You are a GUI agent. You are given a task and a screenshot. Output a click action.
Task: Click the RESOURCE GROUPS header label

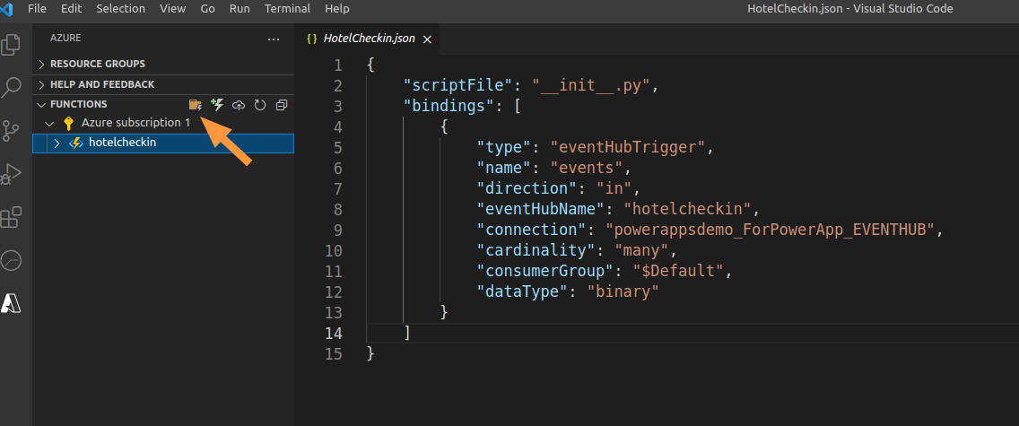[98, 65]
